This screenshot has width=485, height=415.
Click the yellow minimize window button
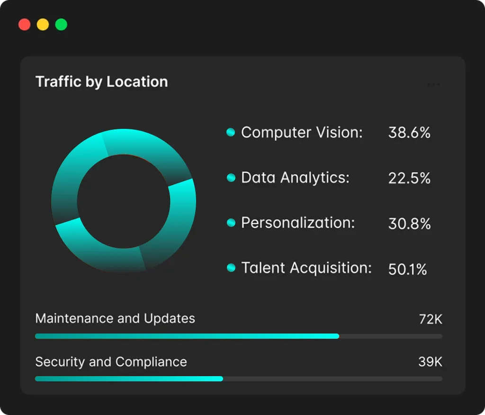click(43, 25)
